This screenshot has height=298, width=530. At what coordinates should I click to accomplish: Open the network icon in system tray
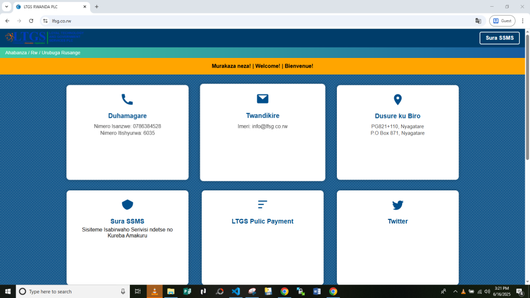(x=479, y=291)
